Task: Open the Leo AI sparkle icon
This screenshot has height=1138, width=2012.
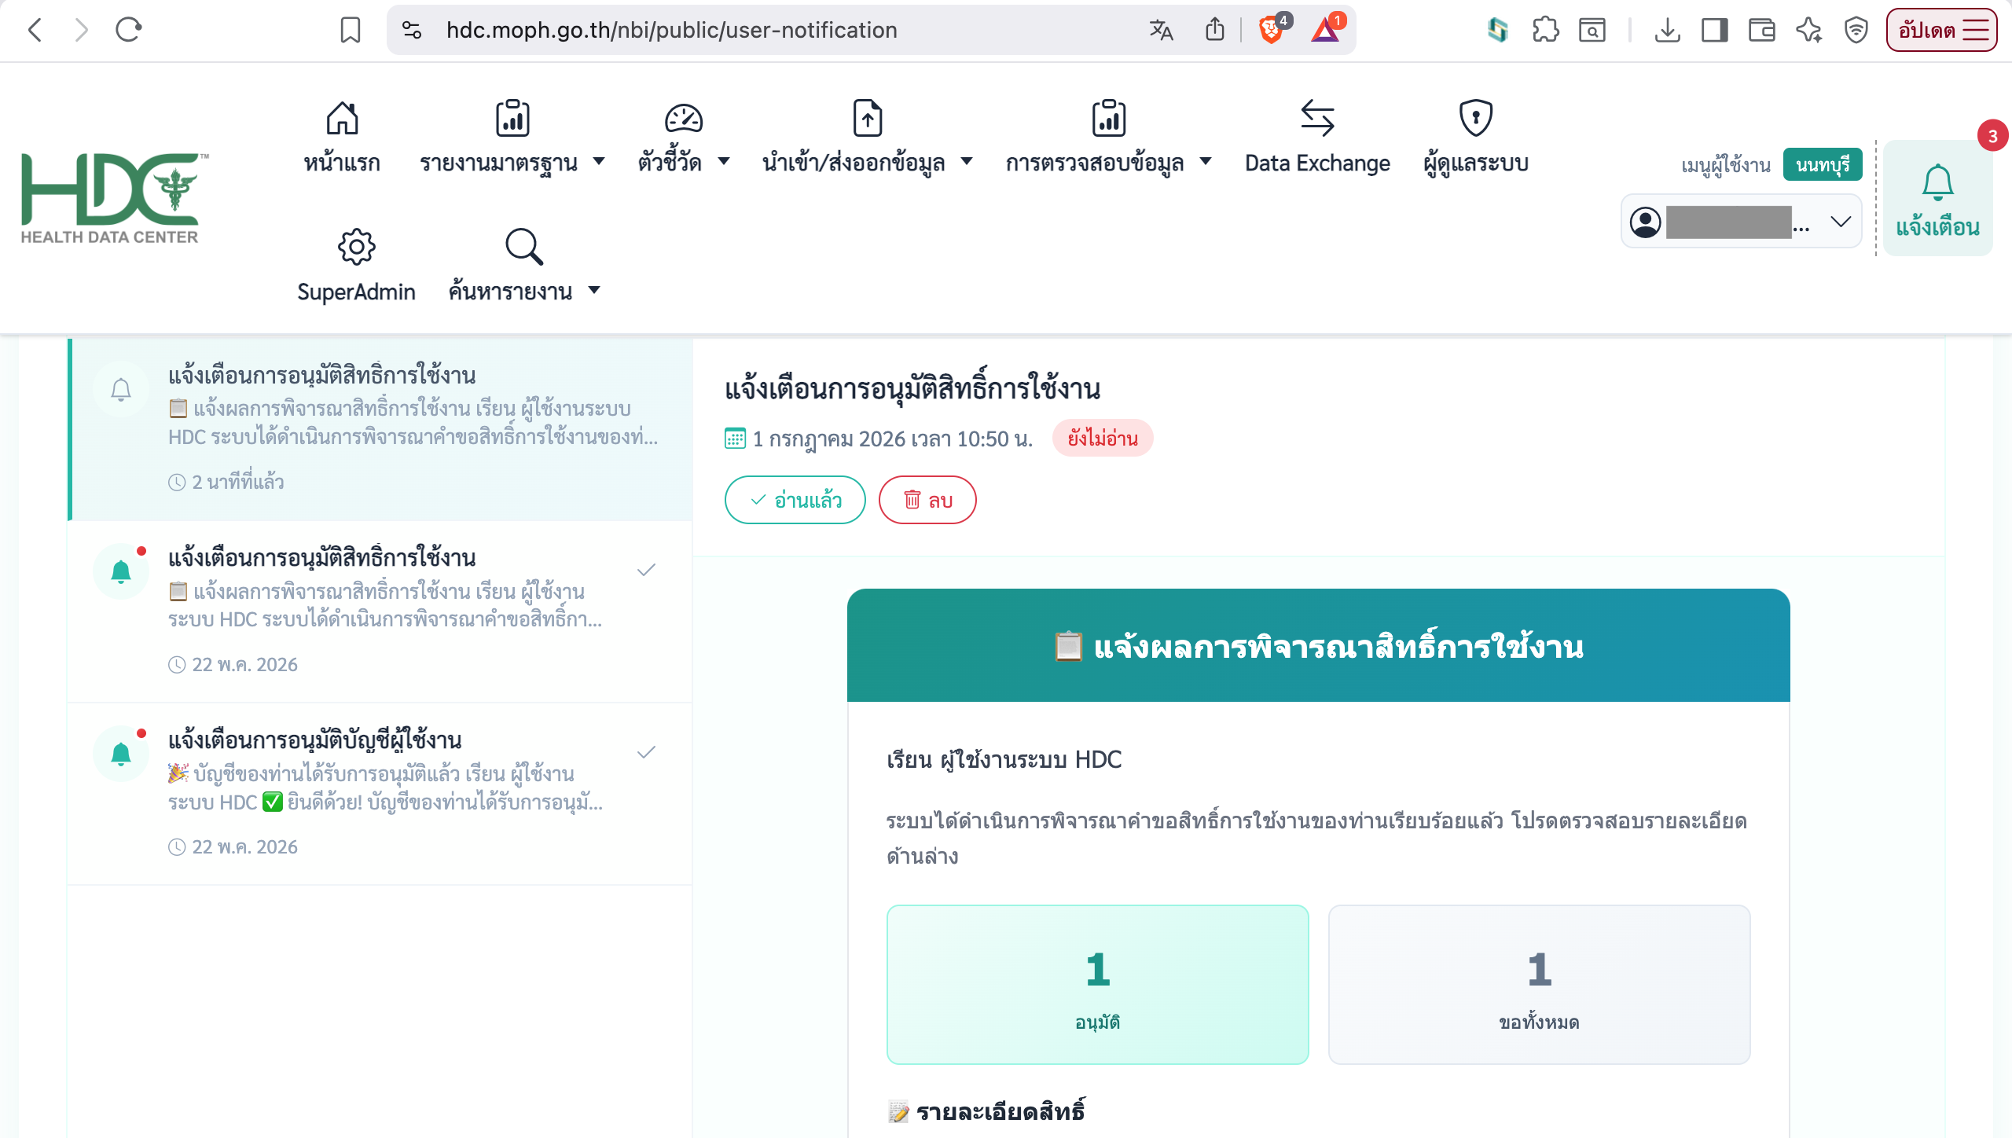Action: point(1808,30)
